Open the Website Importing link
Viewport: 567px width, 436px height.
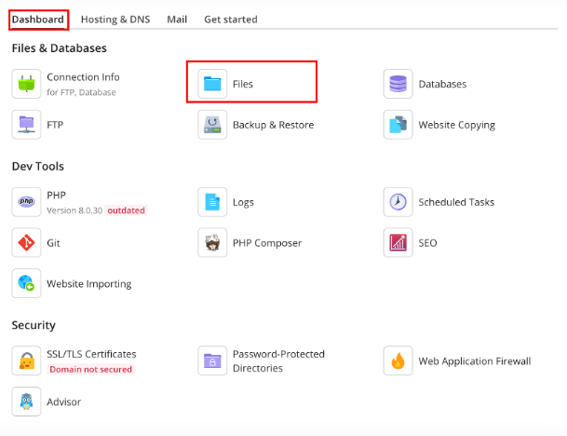pos(88,283)
